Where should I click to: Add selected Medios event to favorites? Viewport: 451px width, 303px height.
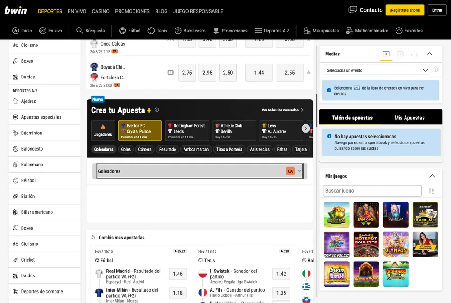point(436,69)
